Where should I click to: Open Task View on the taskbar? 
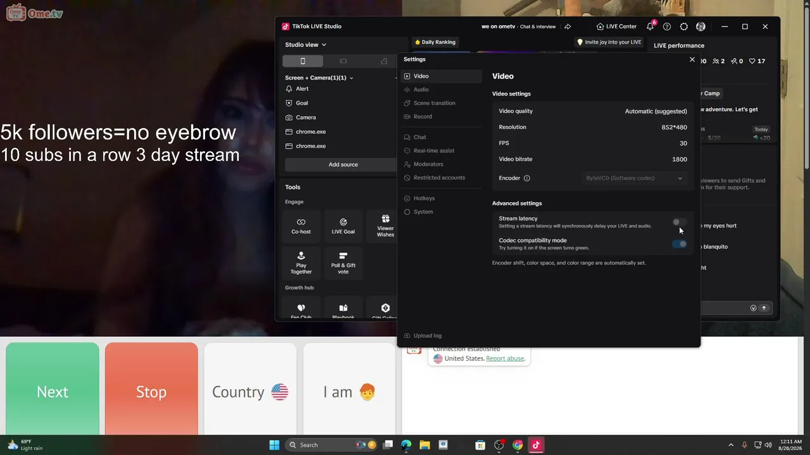(x=388, y=445)
